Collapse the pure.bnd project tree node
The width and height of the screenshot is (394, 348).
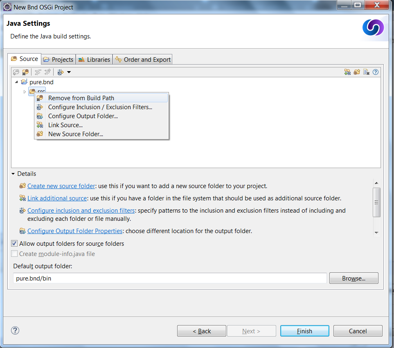tap(16, 82)
